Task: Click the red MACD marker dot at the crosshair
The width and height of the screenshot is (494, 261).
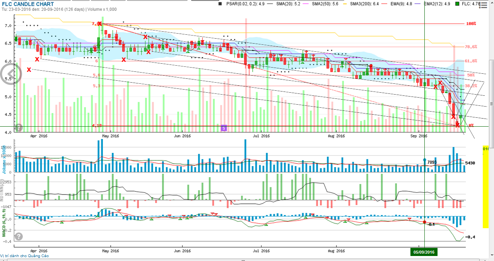Action: pos(424,222)
